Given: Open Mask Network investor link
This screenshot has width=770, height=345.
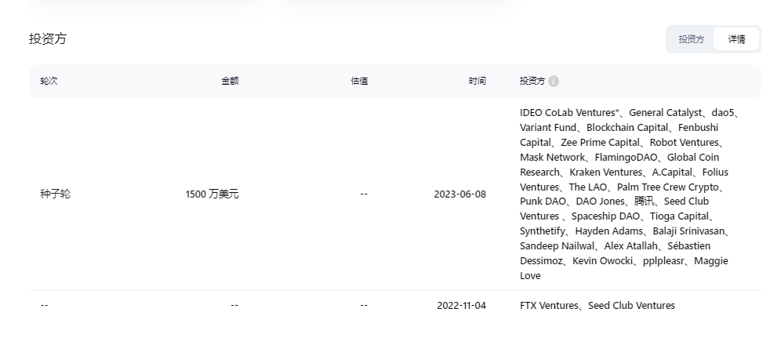Looking at the screenshot, I should [x=553, y=158].
